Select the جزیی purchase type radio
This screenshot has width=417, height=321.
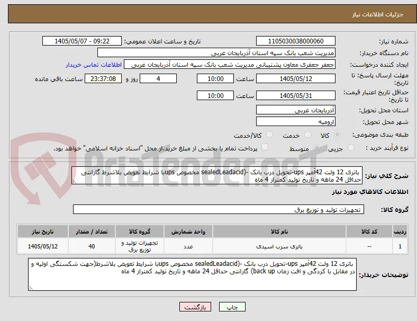coord(351,147)
